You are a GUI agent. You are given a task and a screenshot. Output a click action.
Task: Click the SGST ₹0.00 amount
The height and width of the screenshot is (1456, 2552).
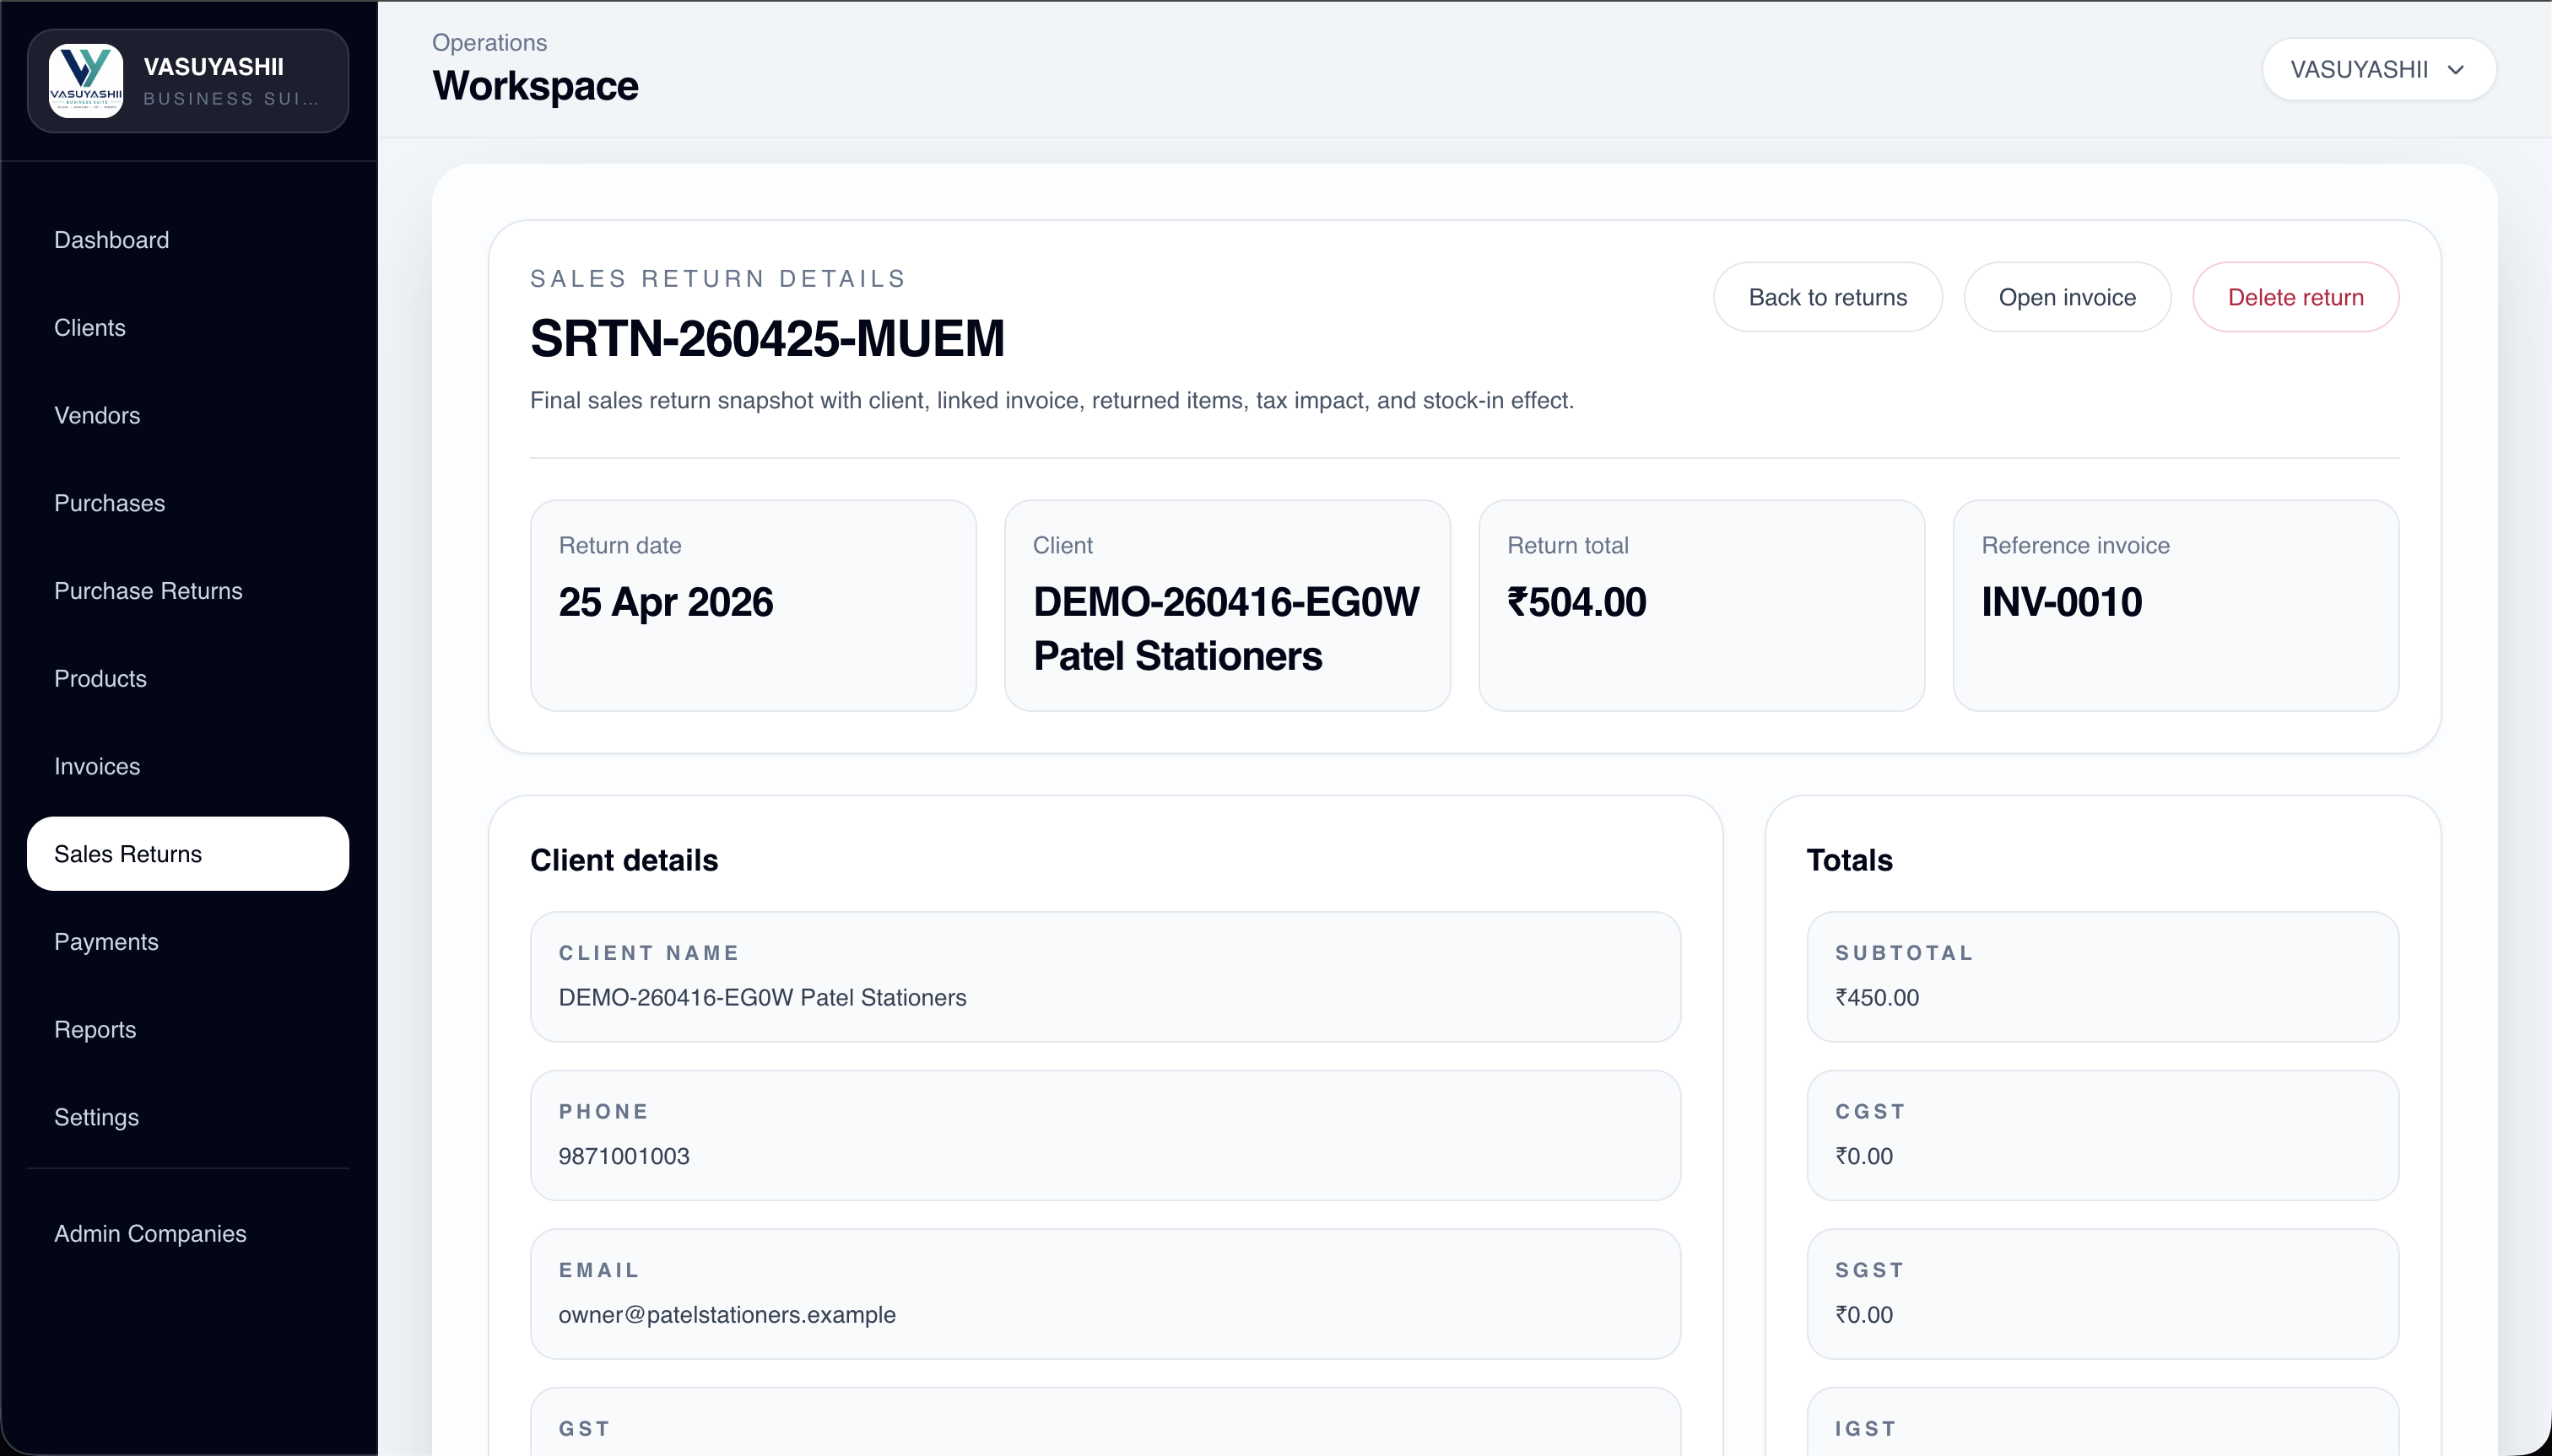tap(1863, 1315)
